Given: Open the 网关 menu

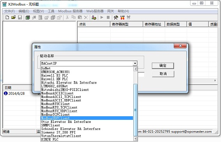Looking at the screenshot, I should pos(111,11).
